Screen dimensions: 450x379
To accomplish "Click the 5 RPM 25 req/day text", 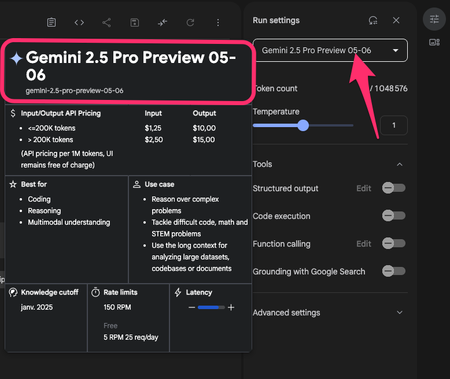I will click(x=131, y=337).
